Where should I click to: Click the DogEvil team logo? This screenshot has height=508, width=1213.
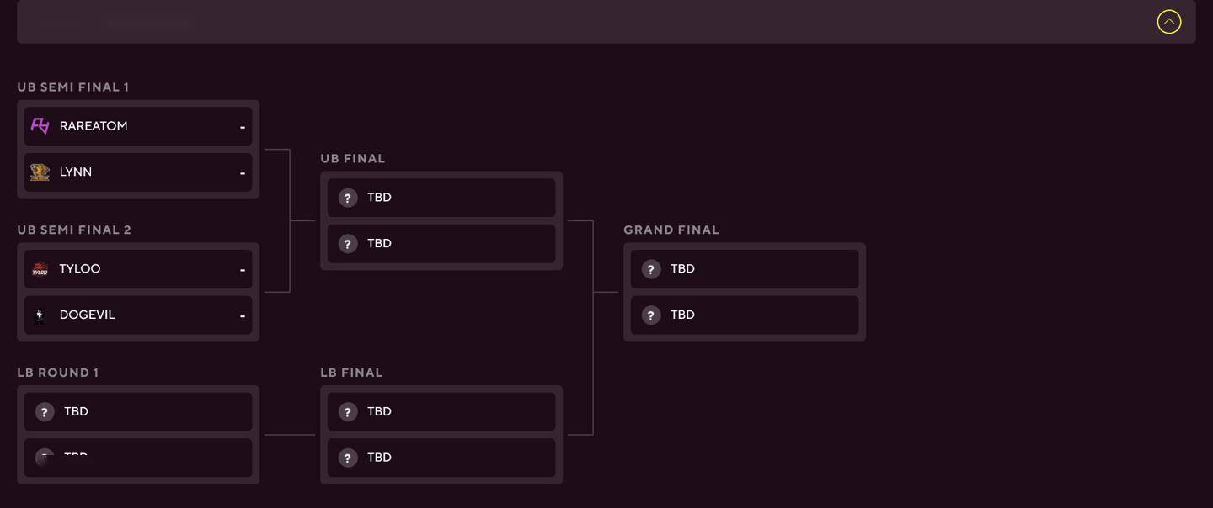pos(40,315)
